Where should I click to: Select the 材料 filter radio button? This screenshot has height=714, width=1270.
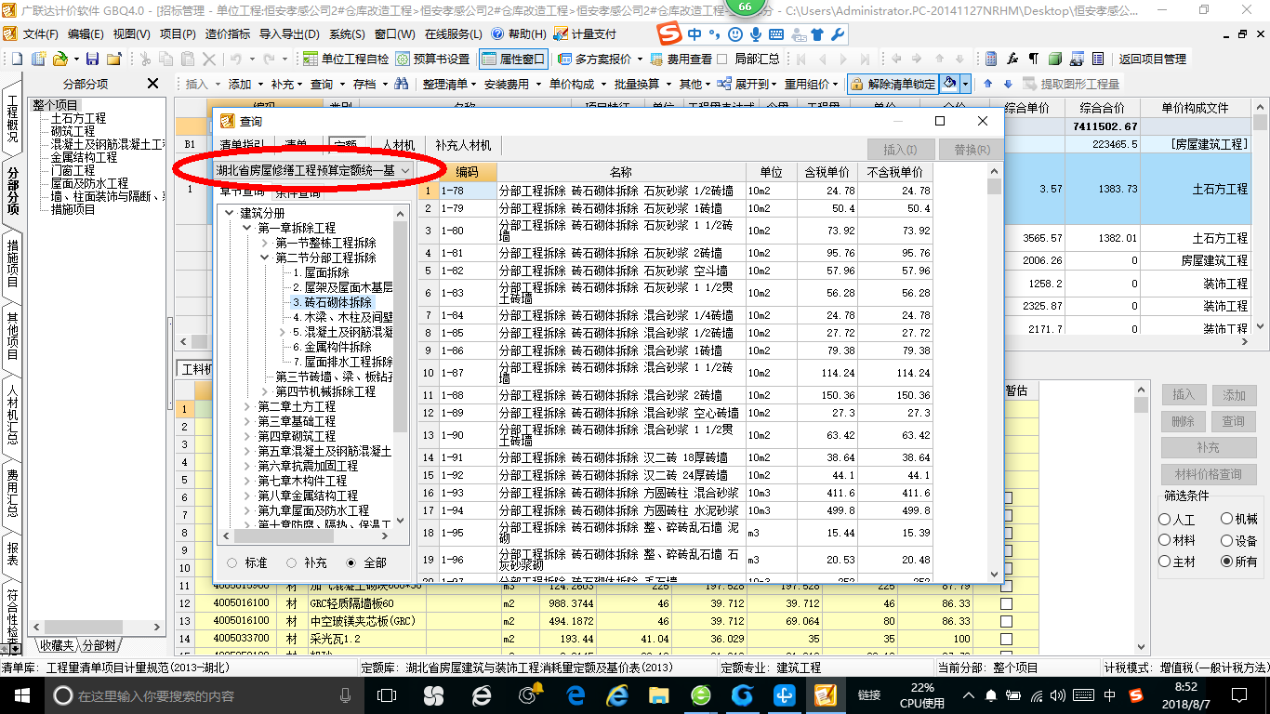click(x=1165, y=540)
